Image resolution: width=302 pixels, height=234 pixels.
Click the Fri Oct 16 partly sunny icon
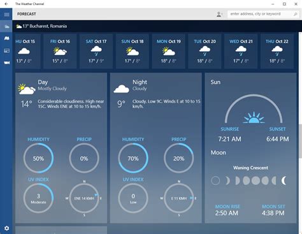[x=60, y=51]
